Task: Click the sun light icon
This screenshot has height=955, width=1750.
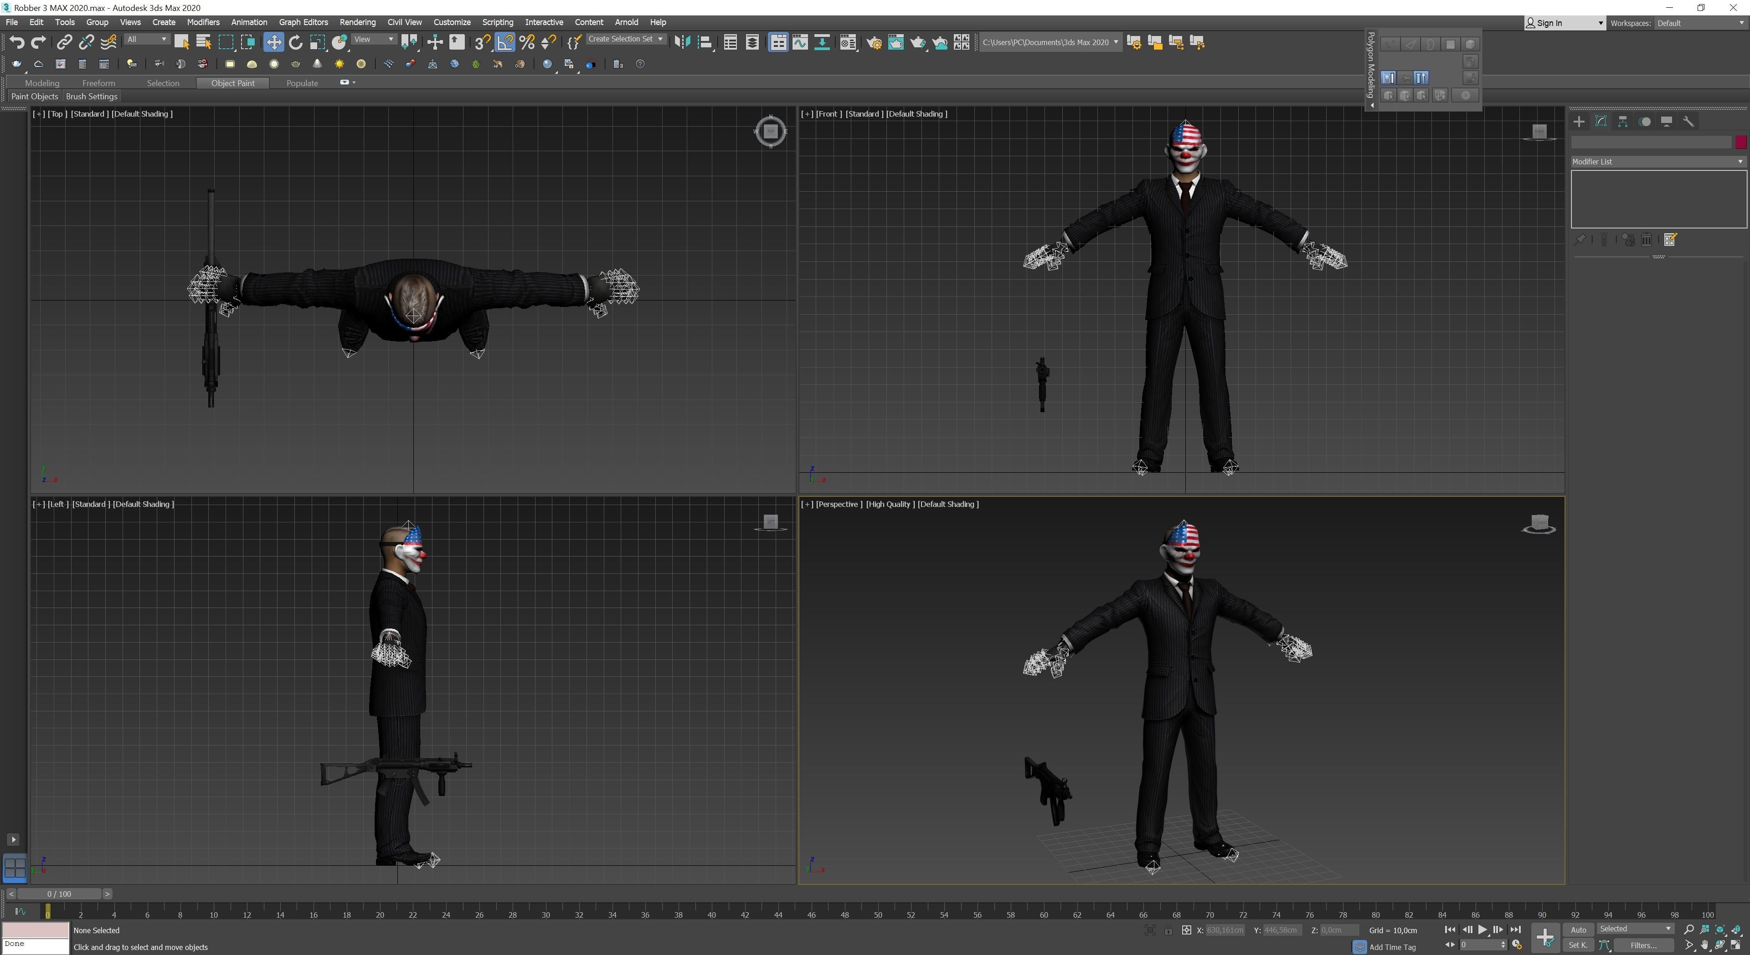Action: tap(339, 64)
